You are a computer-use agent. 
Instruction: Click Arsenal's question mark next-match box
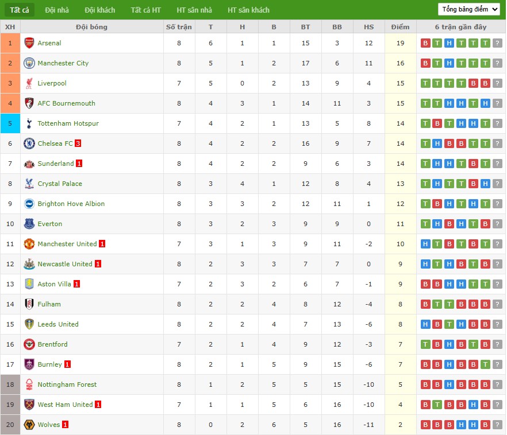497,43
